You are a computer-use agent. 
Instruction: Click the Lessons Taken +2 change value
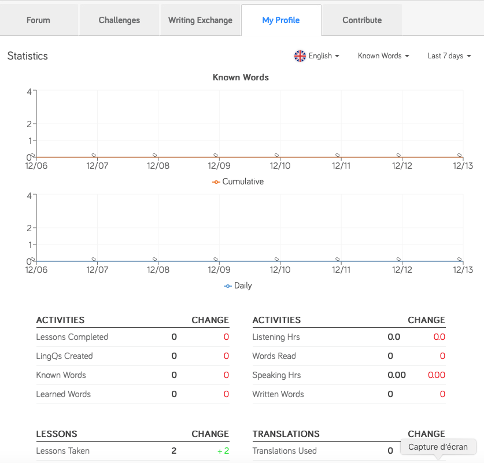click(223, 451)
